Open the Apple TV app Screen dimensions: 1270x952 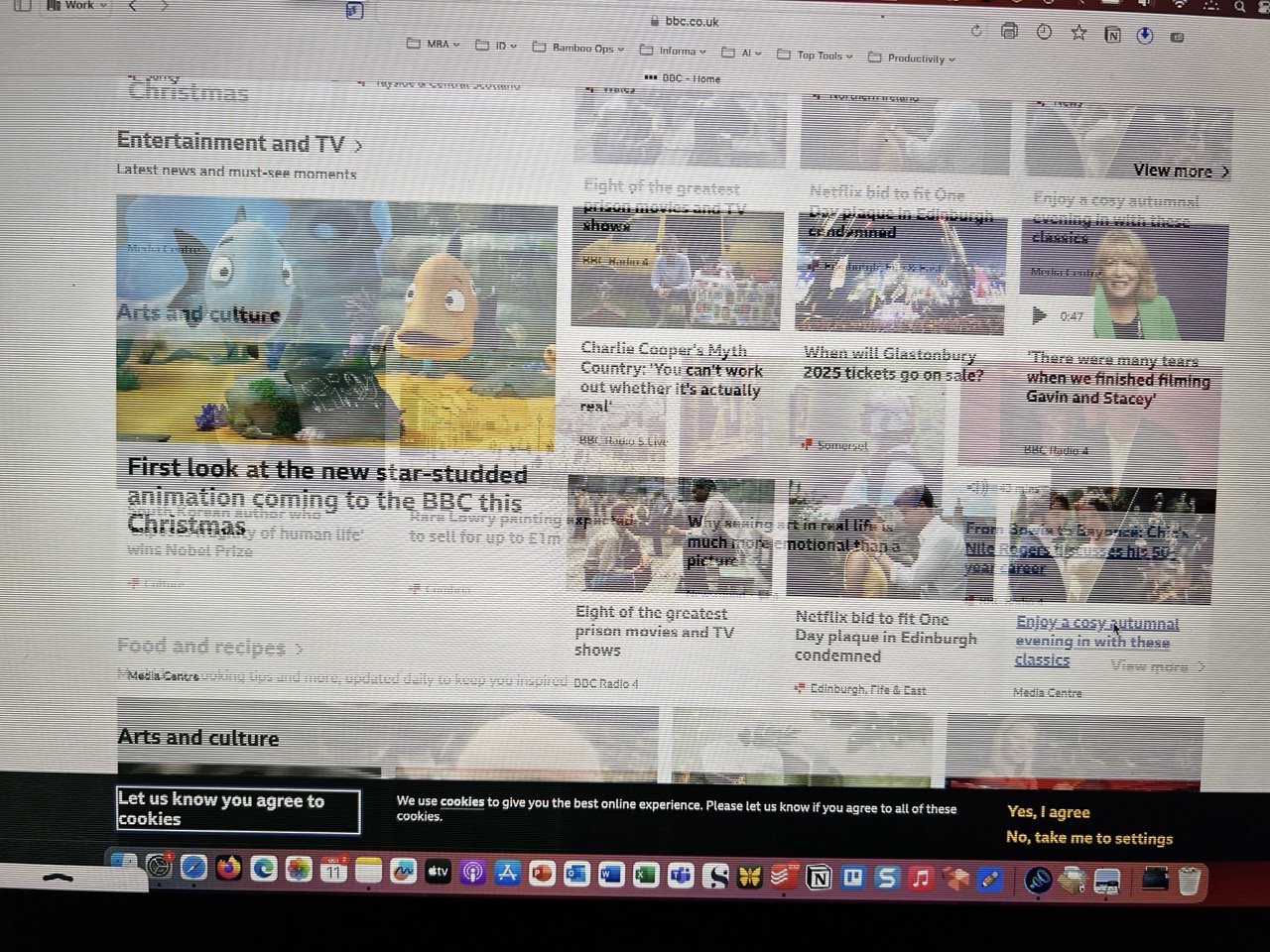(438, 873)
